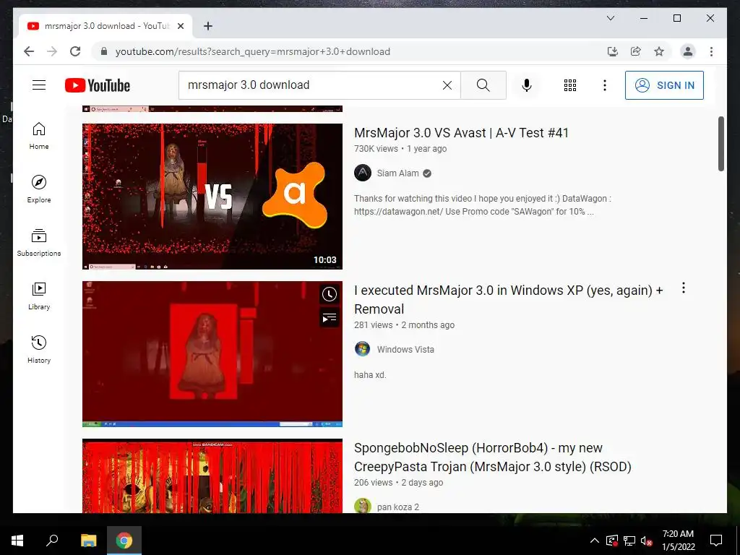740x555 pixels.
Task: Open Chrome tab search chevron
Action: point(610,18)
